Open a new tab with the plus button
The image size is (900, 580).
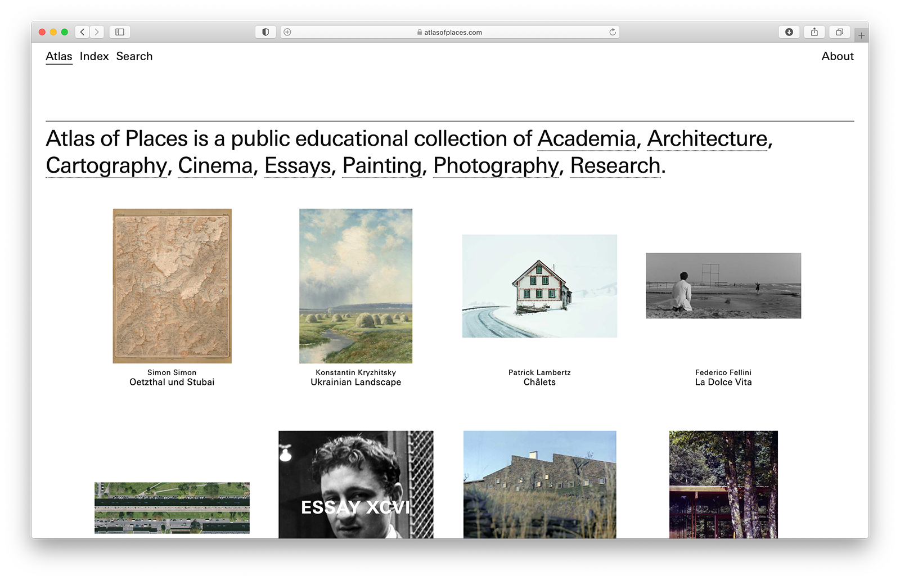pyautogui.click(x=861, y=35)
